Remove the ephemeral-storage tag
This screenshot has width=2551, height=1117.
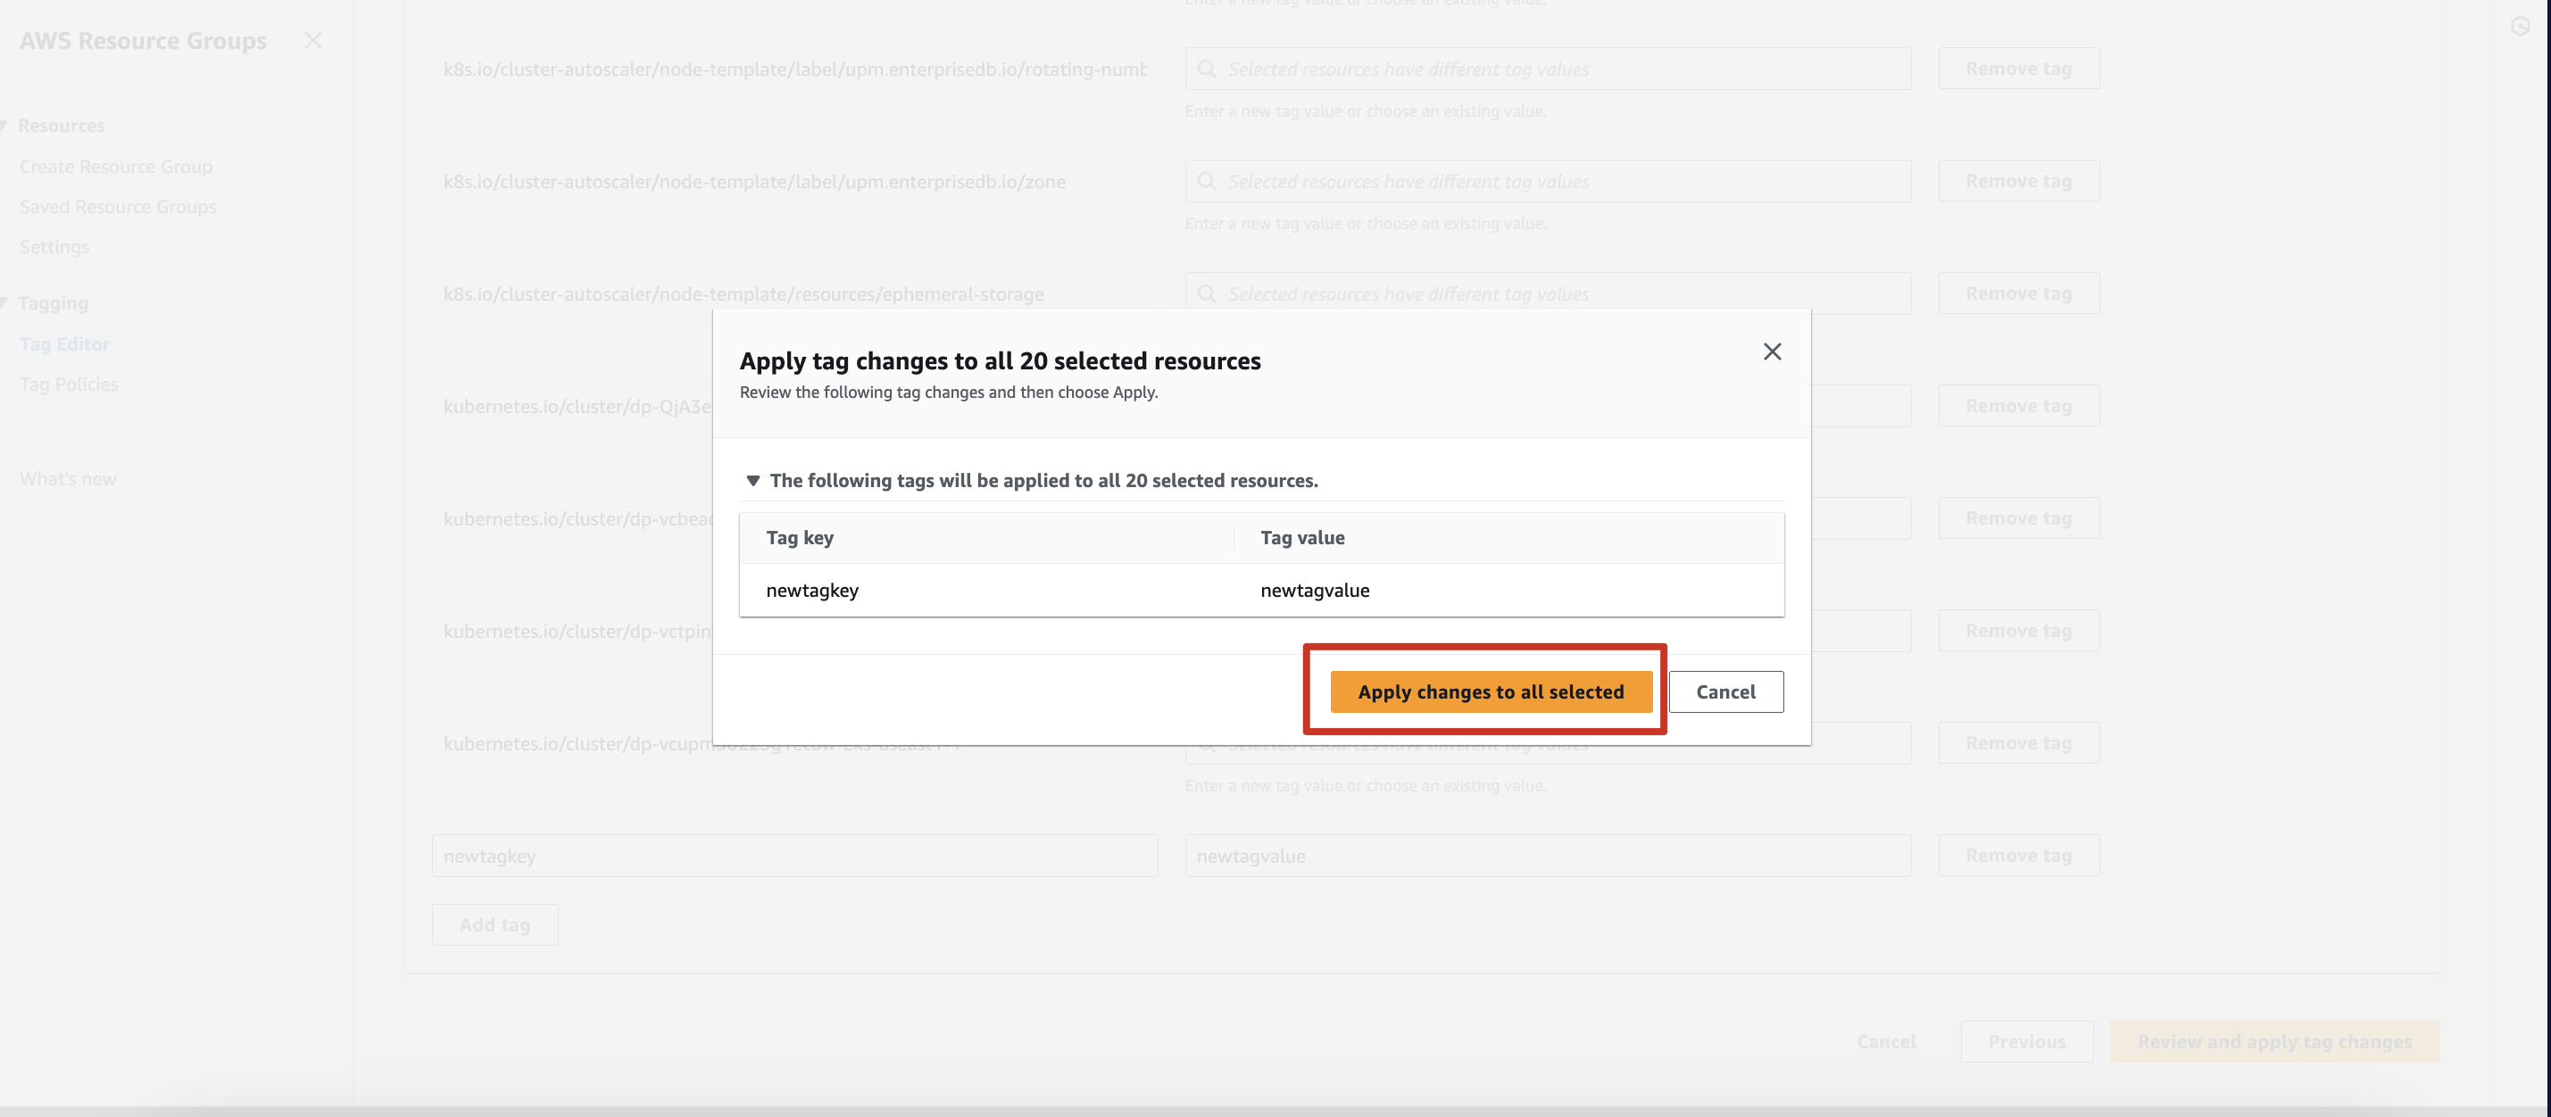2018,294
